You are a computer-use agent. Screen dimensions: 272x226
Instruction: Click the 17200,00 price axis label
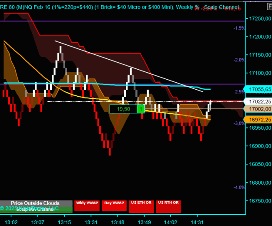tap(260, 37)
